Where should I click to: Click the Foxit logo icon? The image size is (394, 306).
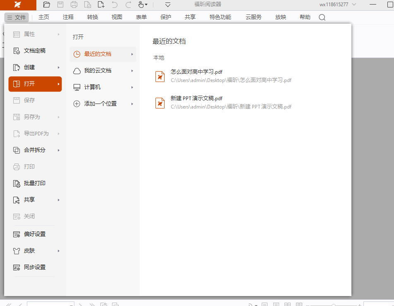18,5
